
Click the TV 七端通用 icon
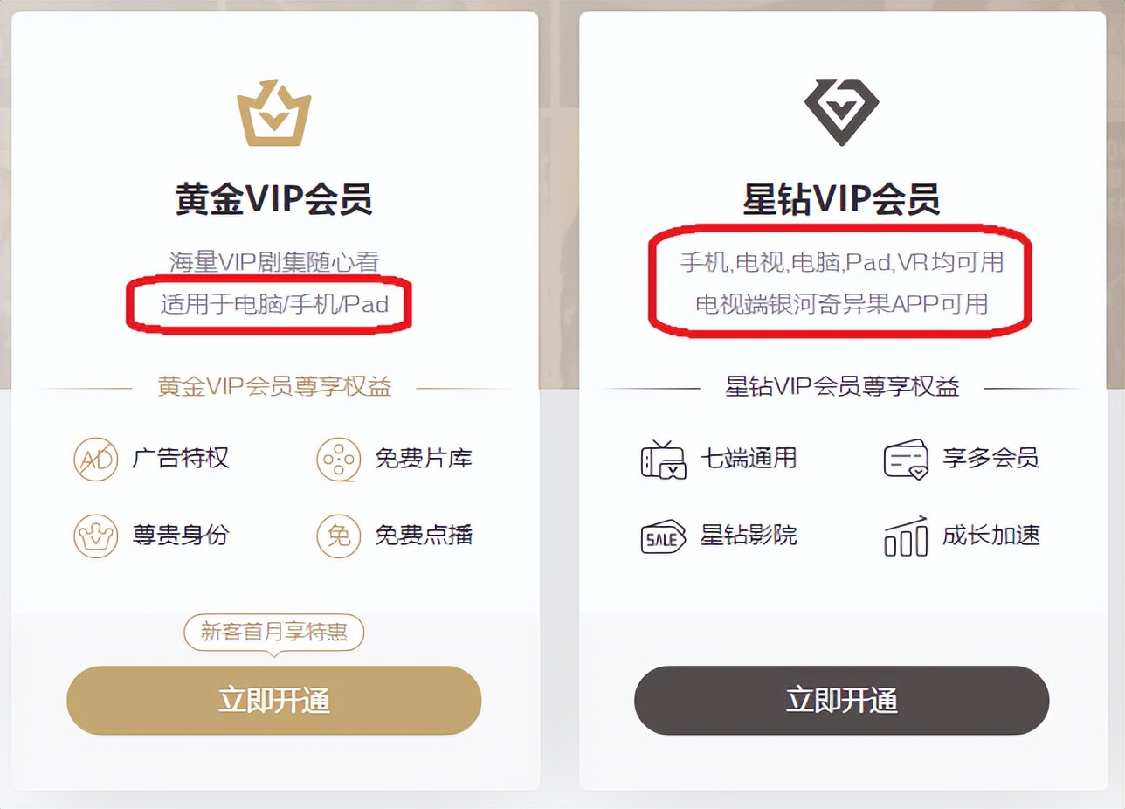(663, 460)
